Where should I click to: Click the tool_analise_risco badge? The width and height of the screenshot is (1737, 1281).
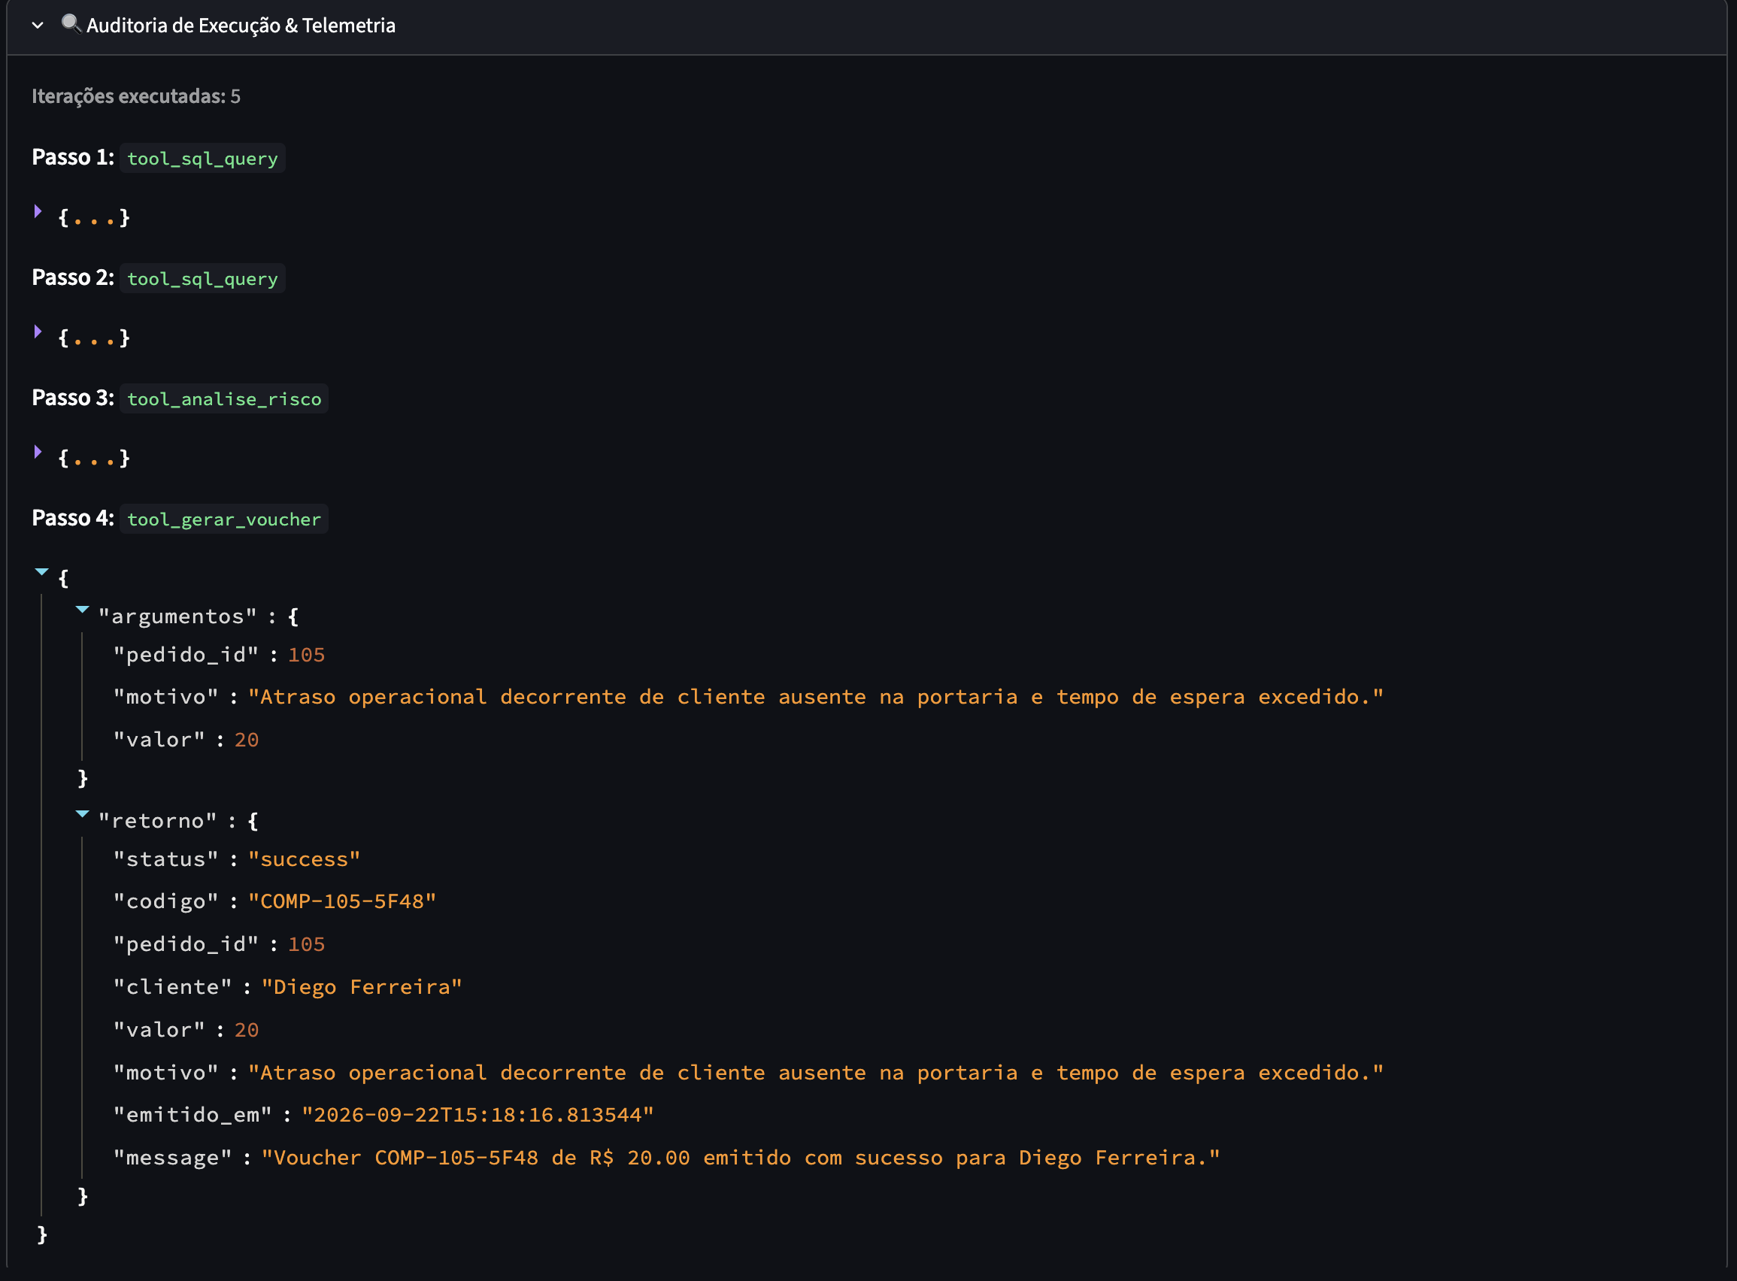click(x=224, y=398)
